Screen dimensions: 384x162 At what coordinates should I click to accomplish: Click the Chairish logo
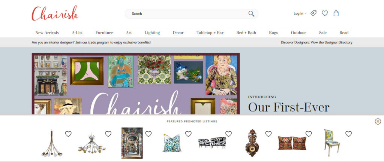55,13
